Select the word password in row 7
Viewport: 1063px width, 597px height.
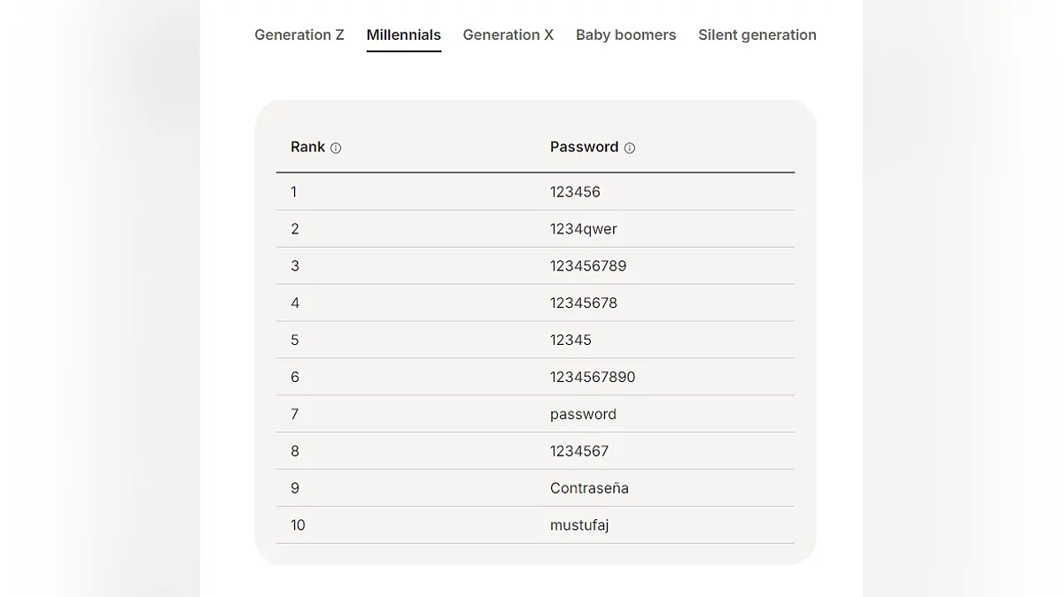[583, 415]
